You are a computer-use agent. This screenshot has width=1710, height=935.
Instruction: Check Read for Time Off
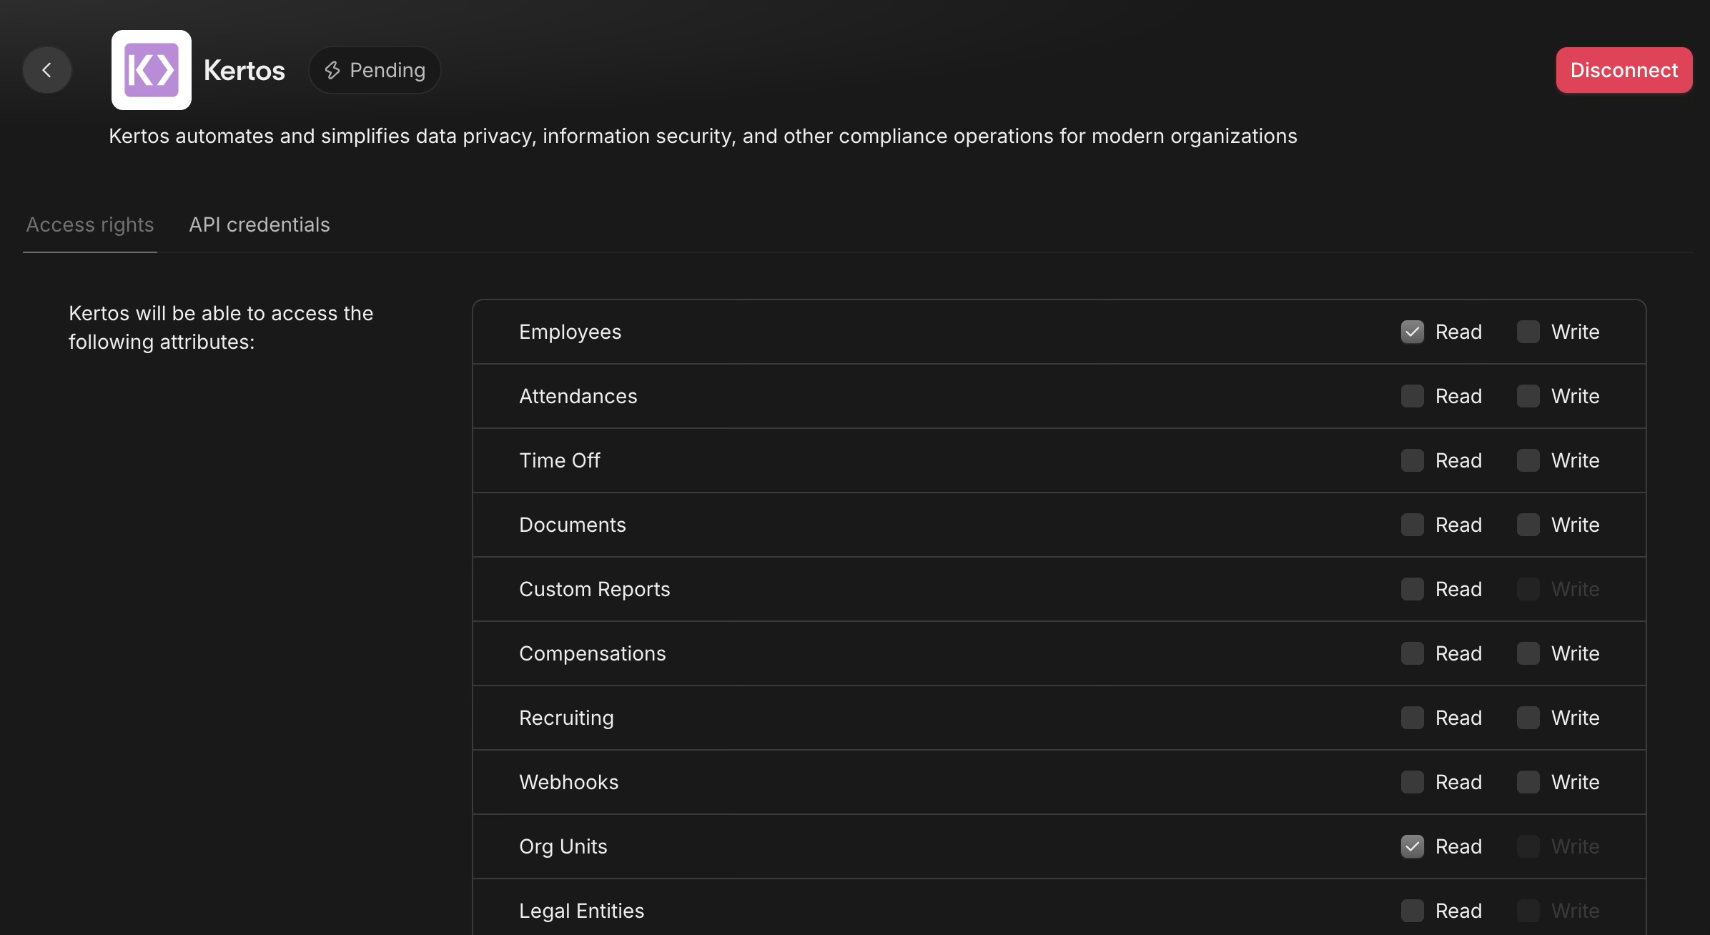(1413, 460)
